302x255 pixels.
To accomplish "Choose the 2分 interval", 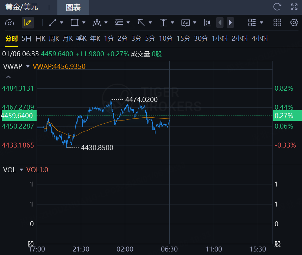I will pyautogui.click(x=123, y=39).
